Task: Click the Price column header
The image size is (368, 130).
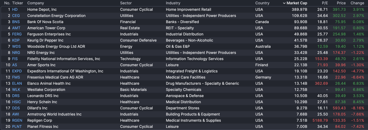Action: coord(341,3)
